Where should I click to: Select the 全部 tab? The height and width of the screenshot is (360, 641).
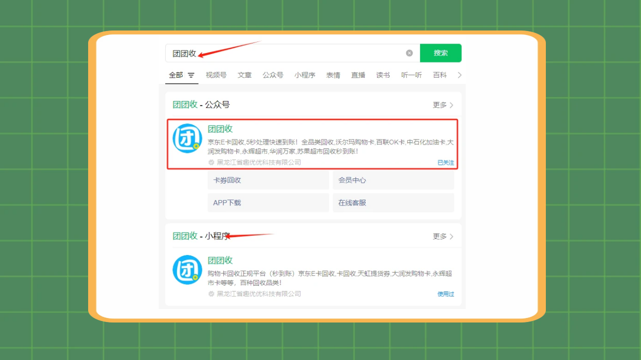point(176,75)
